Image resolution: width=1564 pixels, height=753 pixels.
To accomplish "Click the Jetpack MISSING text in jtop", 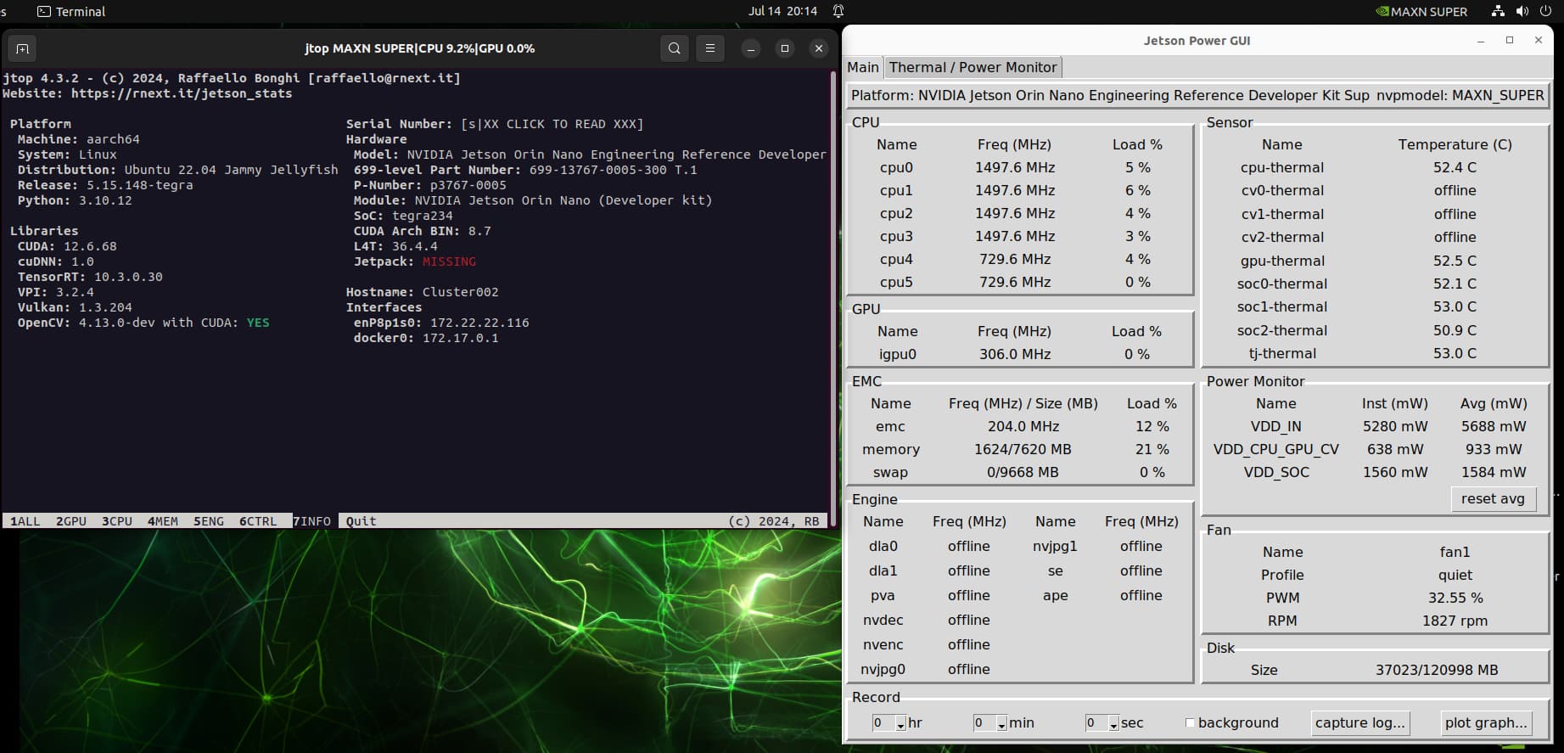I will coord(449,261).
